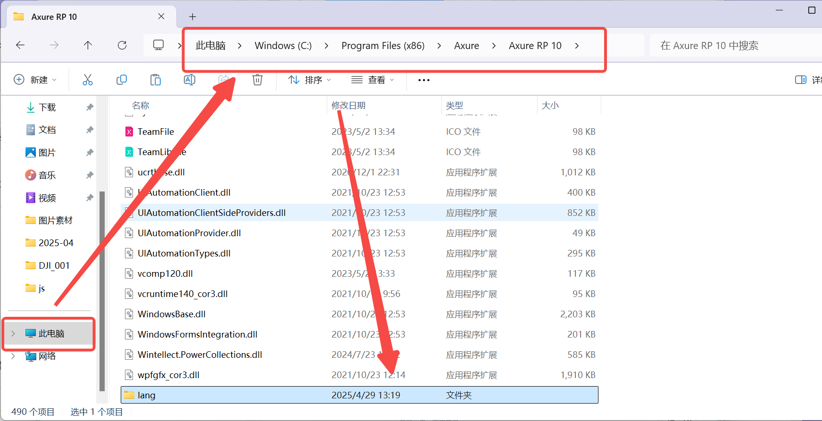The height and width of the screenshot is (421, 822).
Task: Unpin 图片 using its pin icon
Action: pos(90,153)
